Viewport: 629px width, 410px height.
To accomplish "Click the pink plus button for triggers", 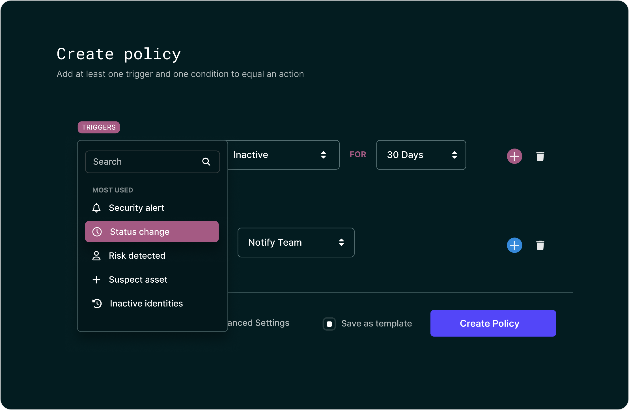I will 514,156.
